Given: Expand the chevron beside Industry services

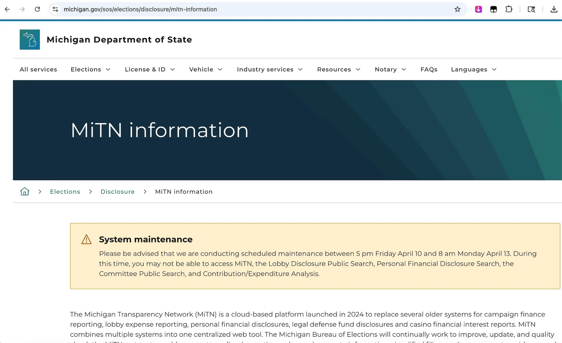Looking at the screenshot, I should click(x=300, y=69).
